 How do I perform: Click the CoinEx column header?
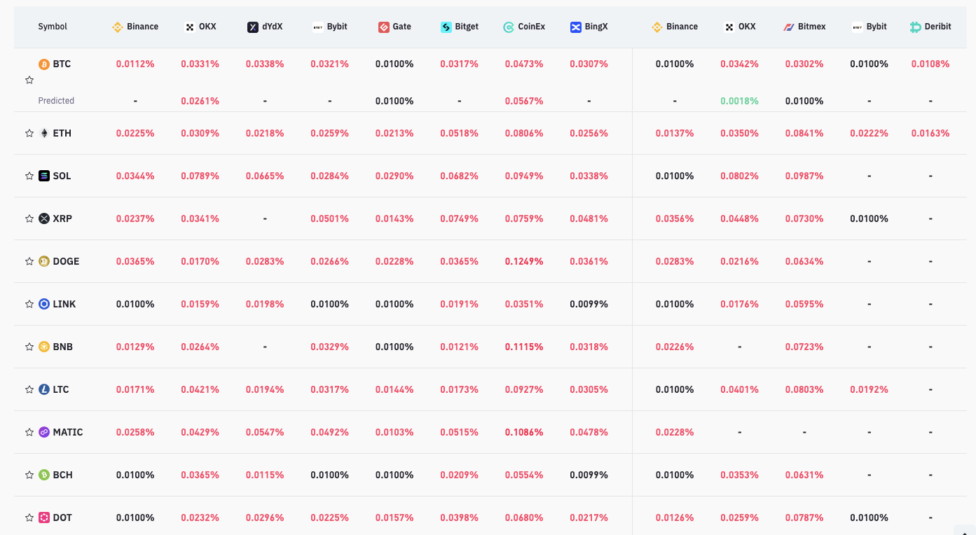coord(524,27)
